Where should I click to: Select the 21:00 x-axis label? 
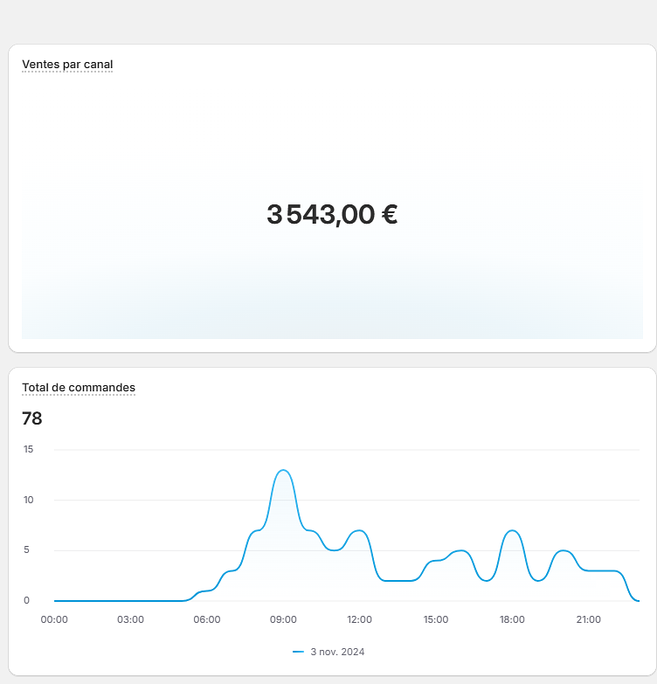(x=588, y=619)
